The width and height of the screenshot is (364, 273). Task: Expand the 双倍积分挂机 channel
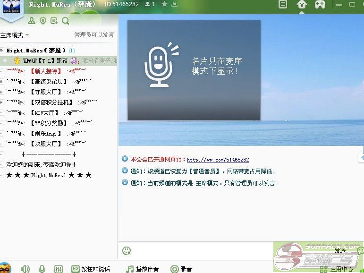2,102
